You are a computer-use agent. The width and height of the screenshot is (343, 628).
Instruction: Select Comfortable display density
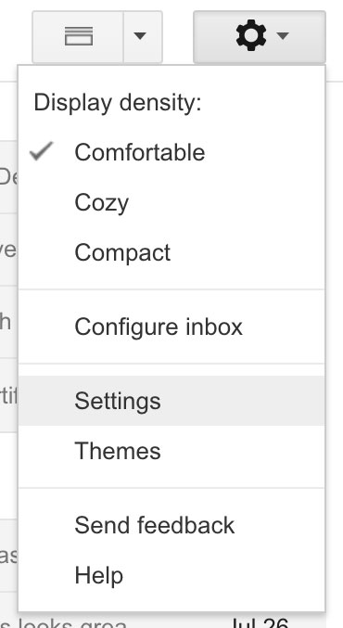click(x=171, y=153)
